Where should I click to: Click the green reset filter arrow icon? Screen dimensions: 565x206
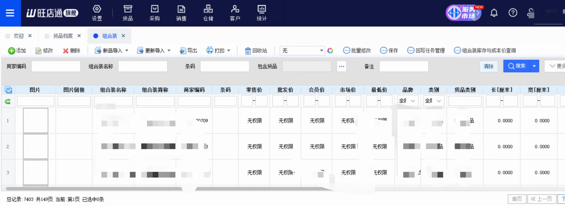click(8, 101)
